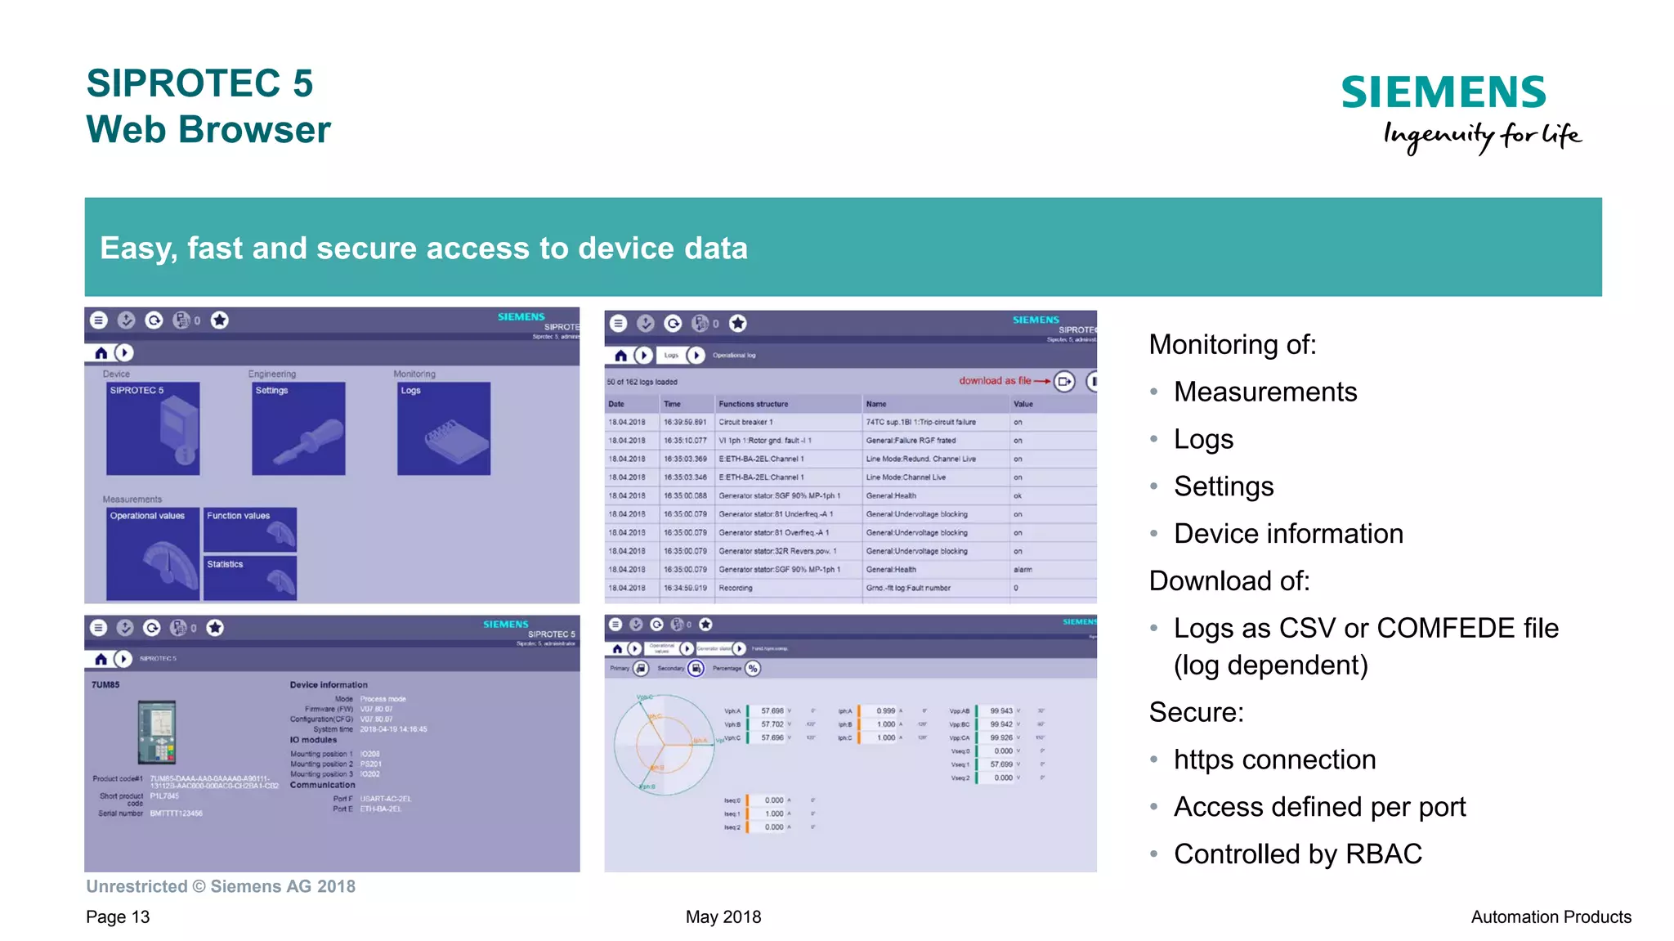This screenshot has height=941, width=1674.
Task: Switch measurements to Secondary values
Action: click(696, 669)
